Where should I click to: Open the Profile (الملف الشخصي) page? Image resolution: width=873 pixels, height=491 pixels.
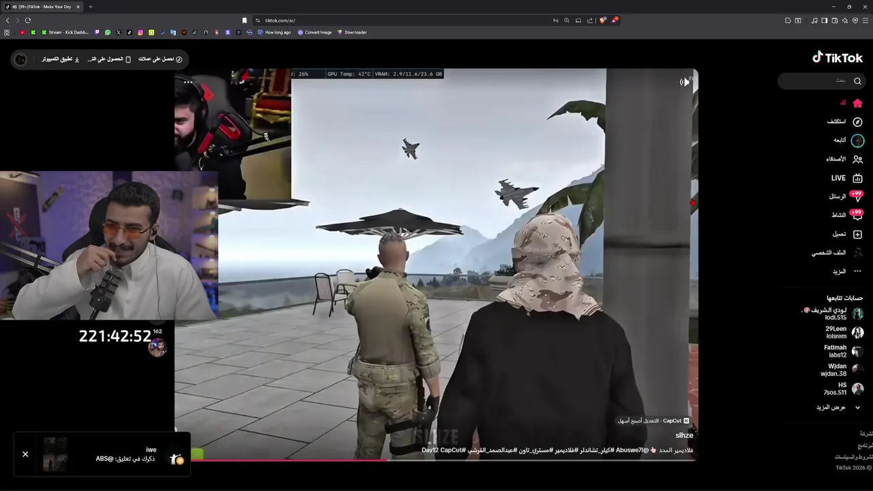pos(837,253)
